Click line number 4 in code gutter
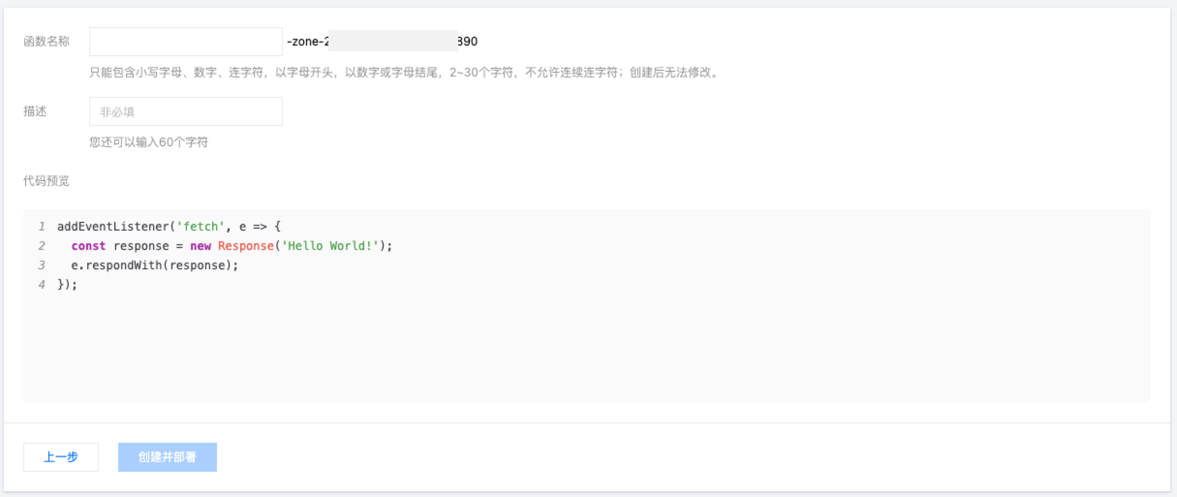The height and width of the screenshot is (497, 1177). (42, 284)
